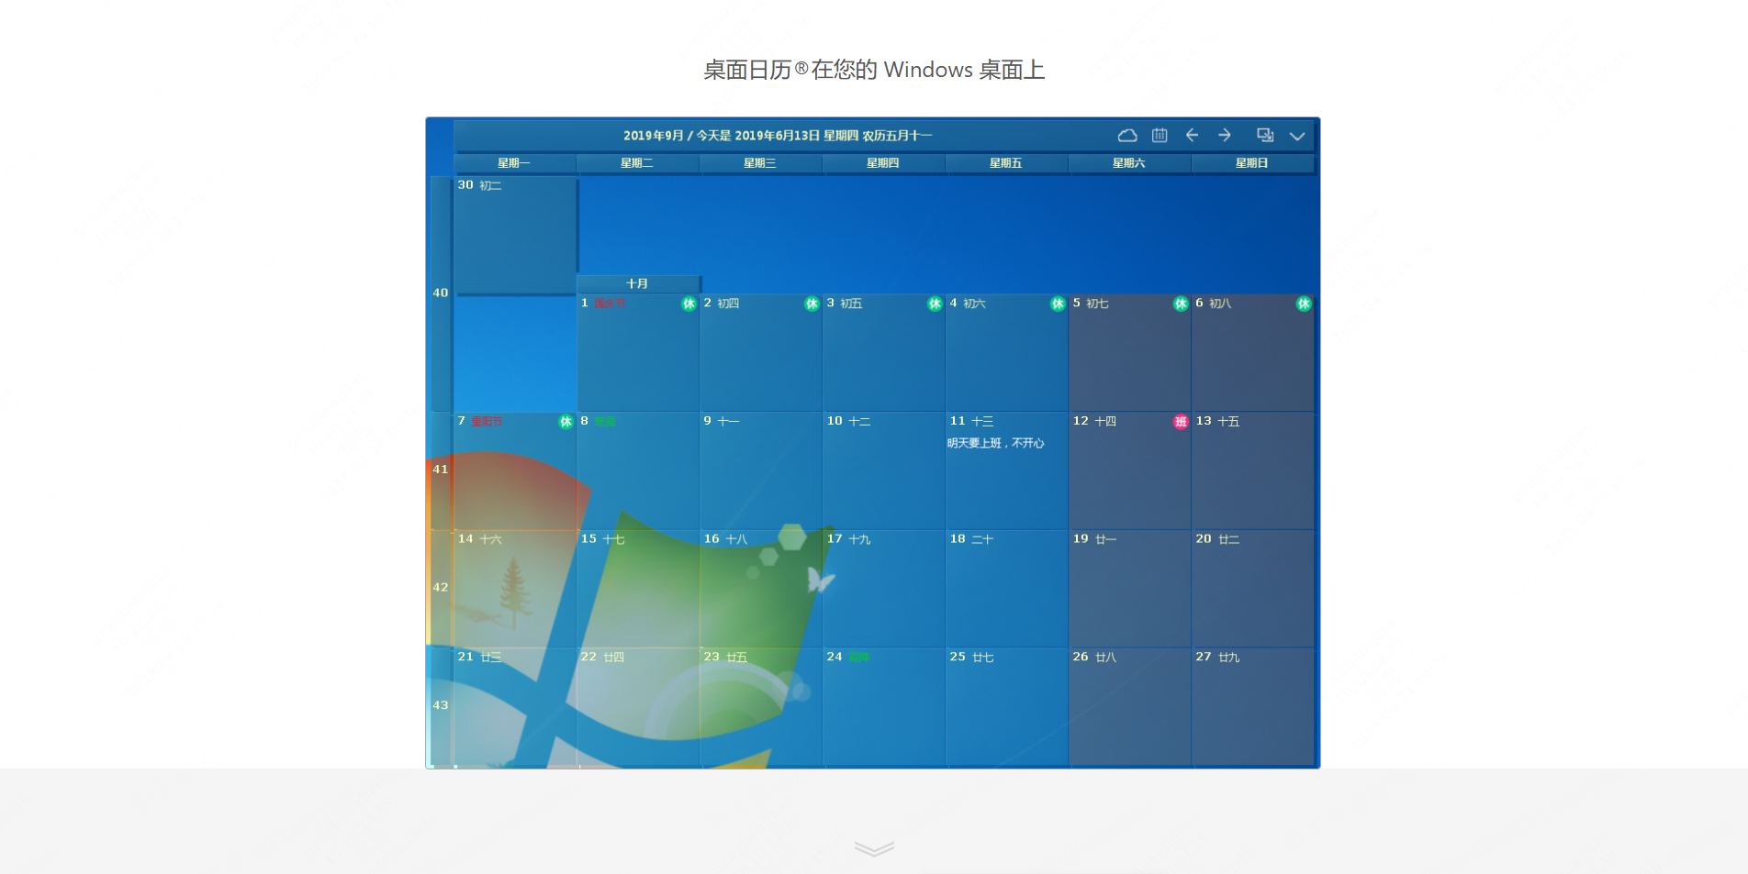Select day cell 27 廿九
This screenshot has height=874, width=1748.
(x=1253, y=707)
